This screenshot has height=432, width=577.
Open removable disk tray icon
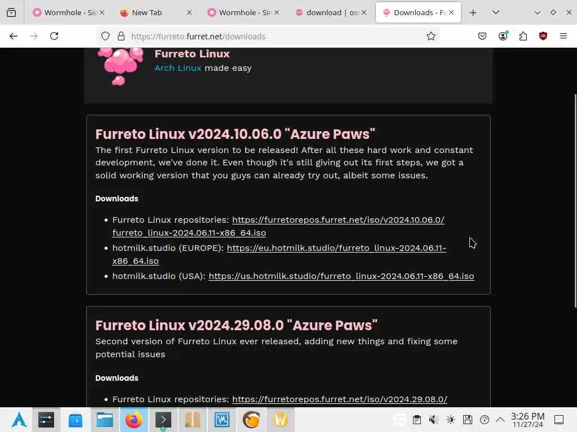(x=468, y=420)
